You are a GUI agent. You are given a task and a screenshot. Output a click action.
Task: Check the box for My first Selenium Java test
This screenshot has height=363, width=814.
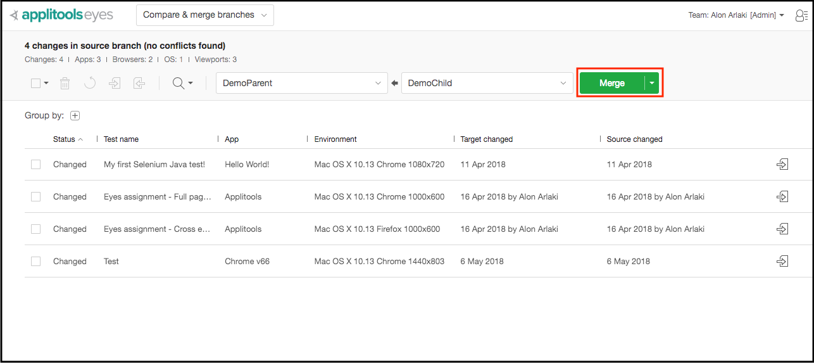36,164
